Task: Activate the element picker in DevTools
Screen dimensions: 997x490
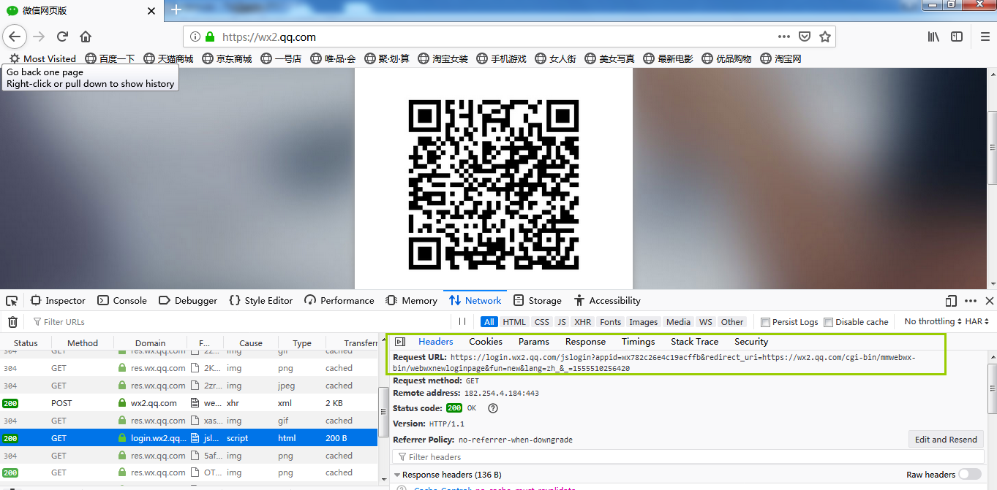Action: click(x=12, y=301)
